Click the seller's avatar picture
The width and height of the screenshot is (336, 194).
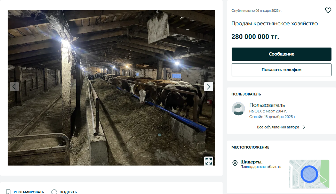click(239, 109)
